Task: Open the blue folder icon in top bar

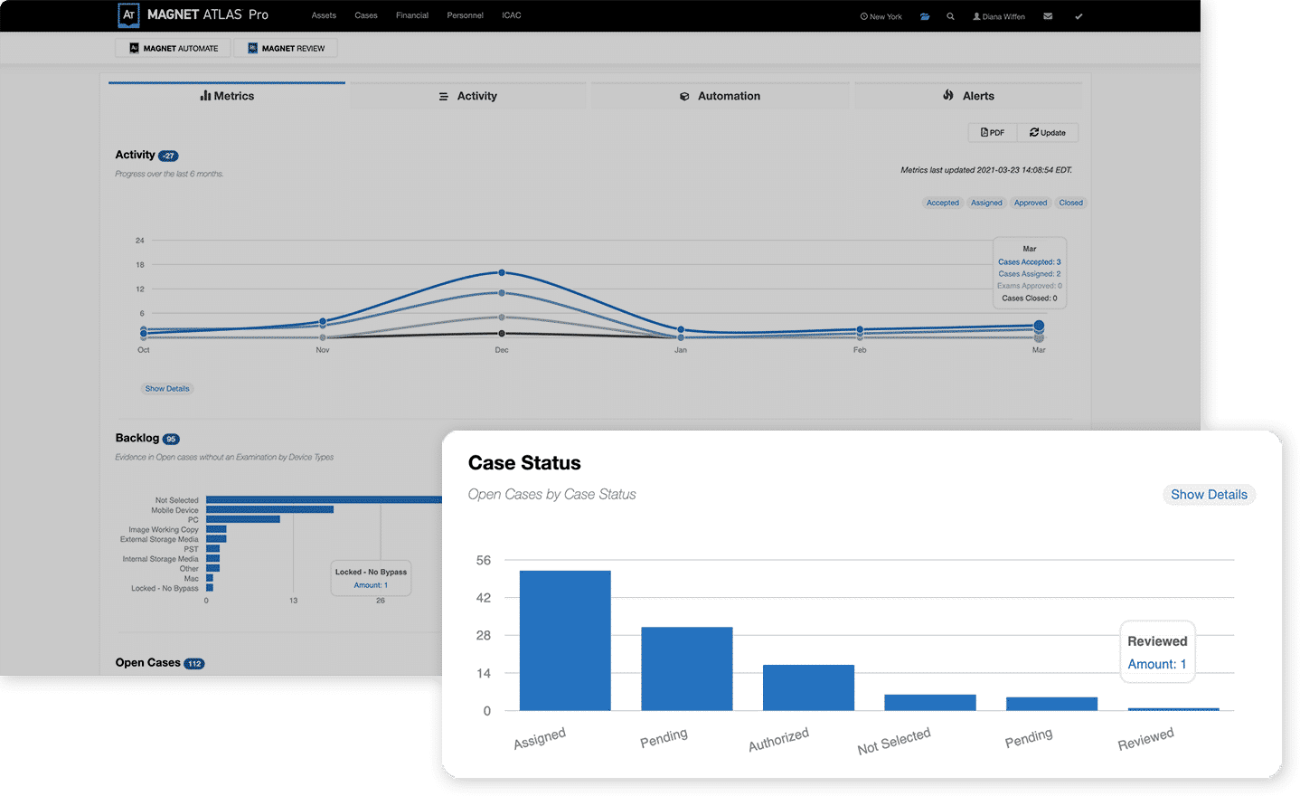Action: point(925,16)
